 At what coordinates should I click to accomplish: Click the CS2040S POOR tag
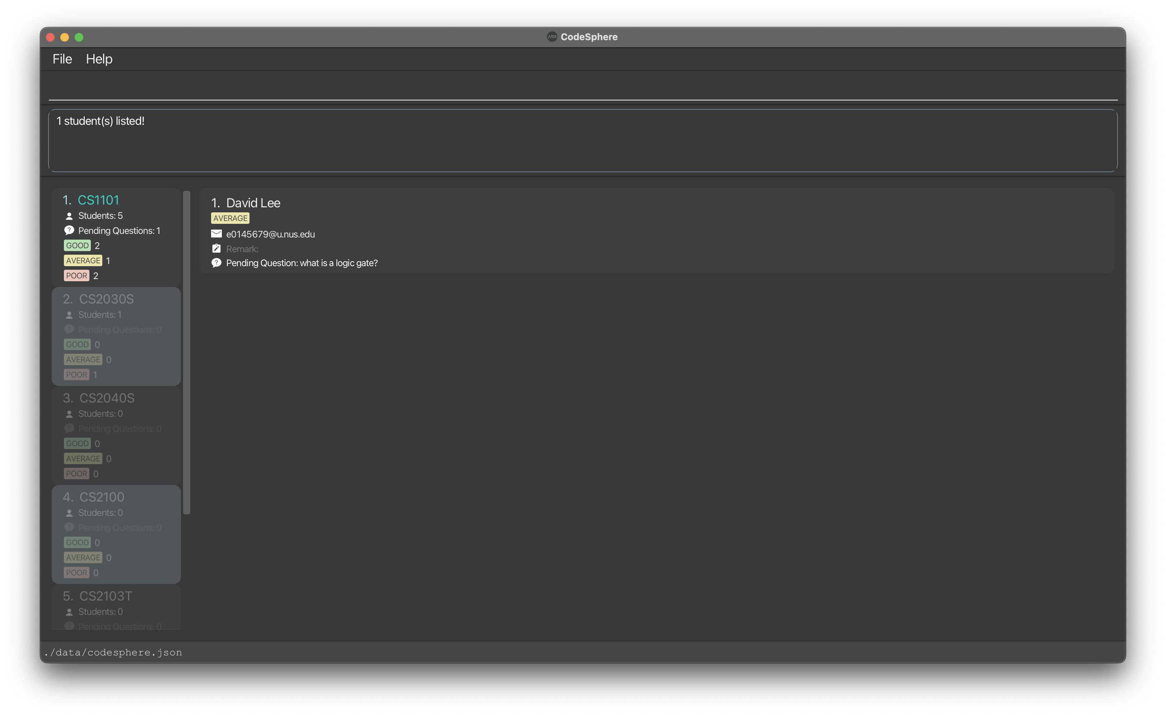tap(76, 474)
